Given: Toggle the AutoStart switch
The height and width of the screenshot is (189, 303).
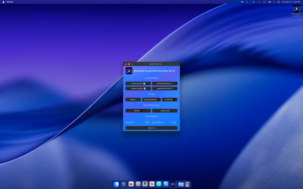Looking at the screenshot, I should coord(147,122).
